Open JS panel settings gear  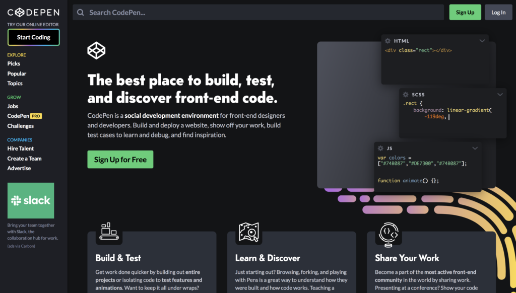point(380,148)
